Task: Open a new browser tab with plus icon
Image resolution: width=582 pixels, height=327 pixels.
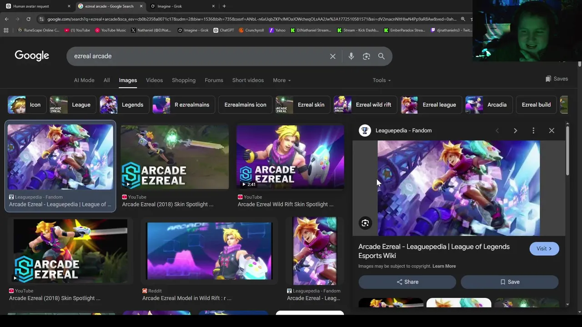Action: point(224,6)
